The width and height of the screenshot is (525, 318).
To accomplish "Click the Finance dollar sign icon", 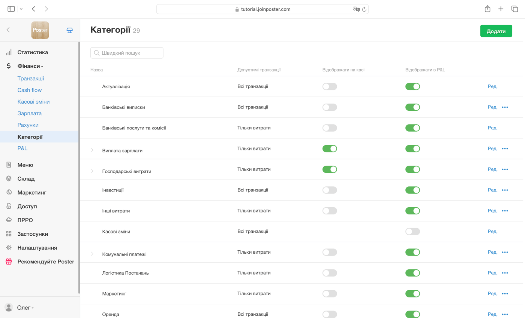I will click(9, 66).
